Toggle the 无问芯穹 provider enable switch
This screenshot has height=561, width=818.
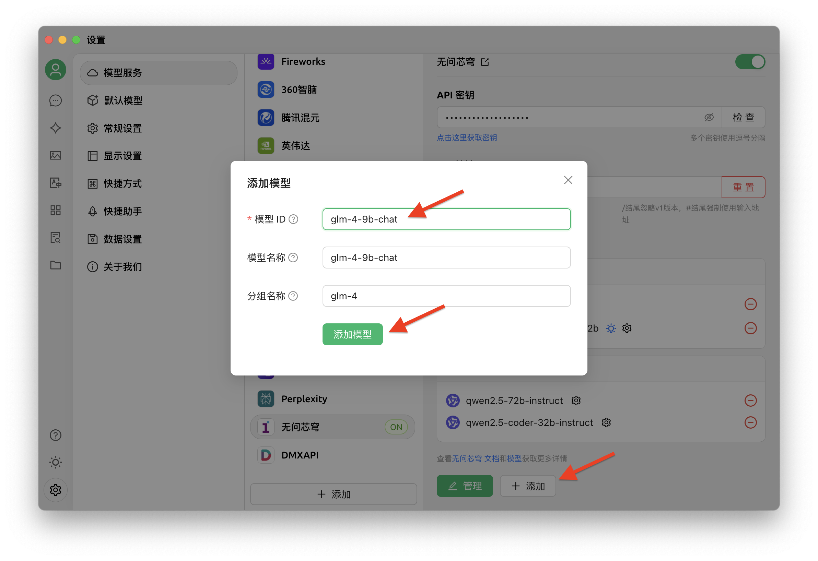point(750,62)
